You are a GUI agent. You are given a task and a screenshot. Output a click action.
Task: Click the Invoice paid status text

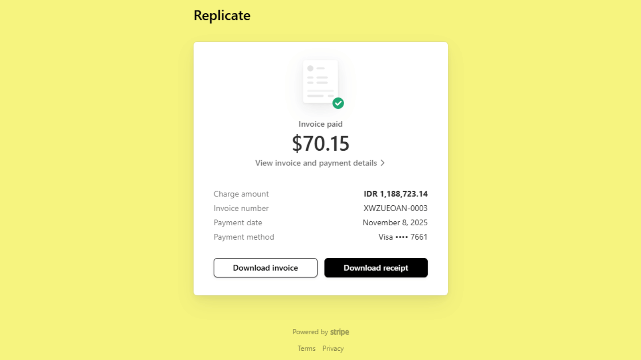pyautogui.click(x=320, y=124)
